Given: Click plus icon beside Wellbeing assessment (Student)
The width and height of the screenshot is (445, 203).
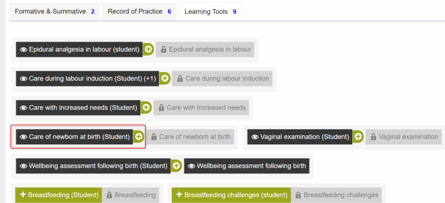Looking at the screenshot, I should coord(176,166).
